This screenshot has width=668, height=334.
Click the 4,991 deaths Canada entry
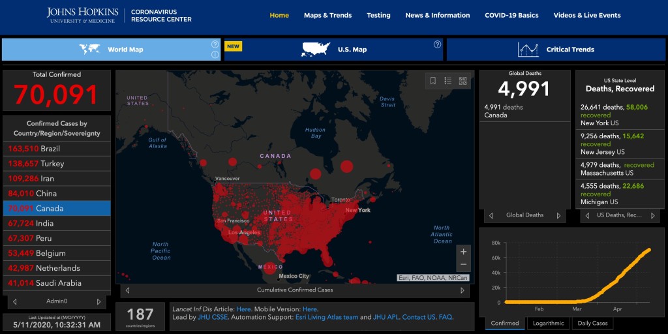click(x=525, y=111)
